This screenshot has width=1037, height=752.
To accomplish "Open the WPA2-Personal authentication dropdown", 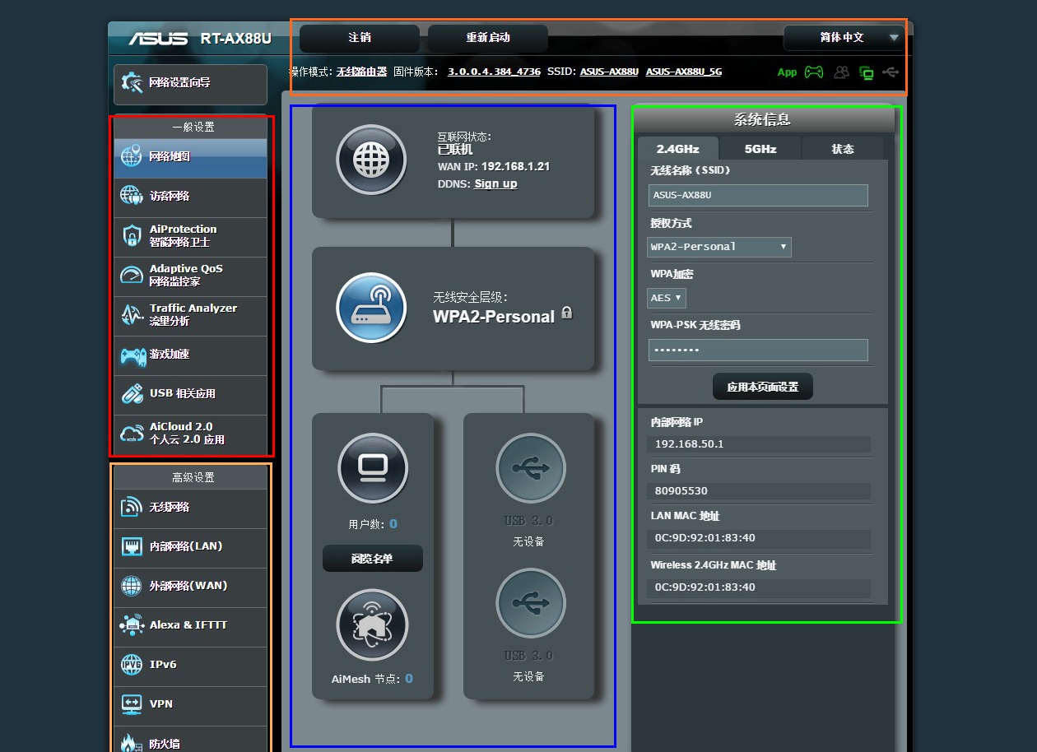I will coord(719,247).
